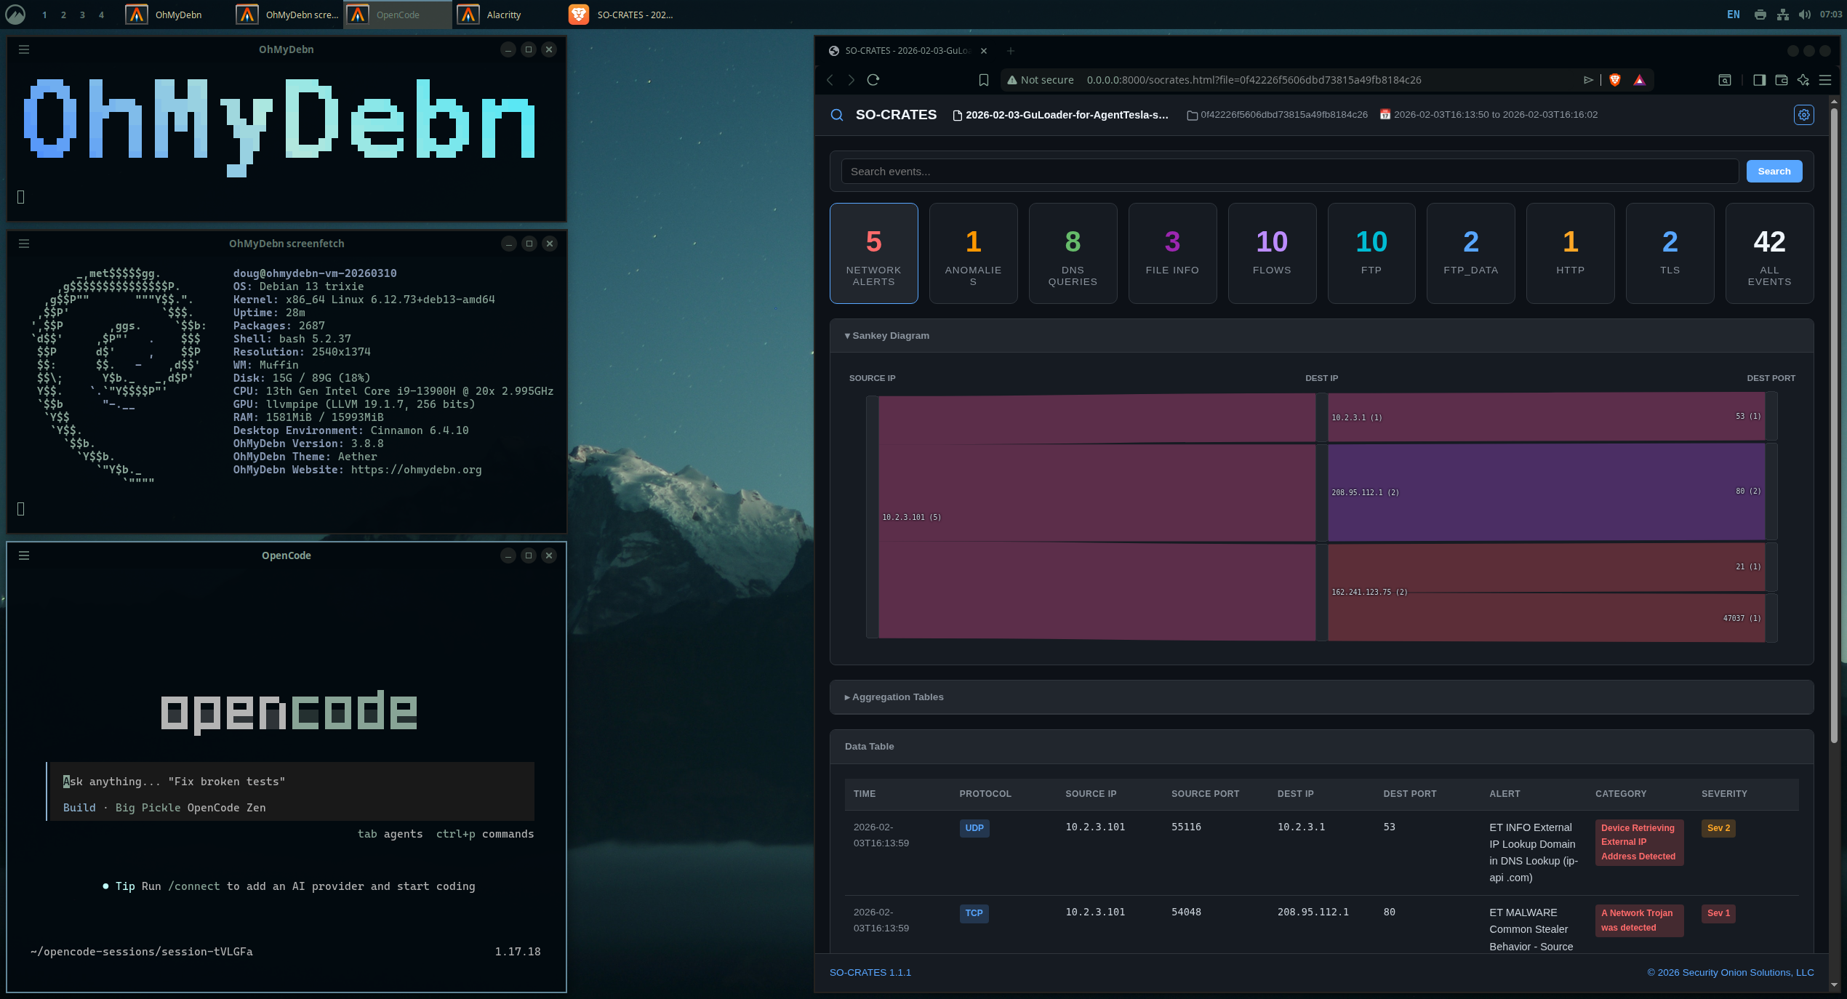The width and height of the screenshot is (1847, 999).
Task: Go forward in the browser
Action: pyautogui.click(x=852, y=80)
